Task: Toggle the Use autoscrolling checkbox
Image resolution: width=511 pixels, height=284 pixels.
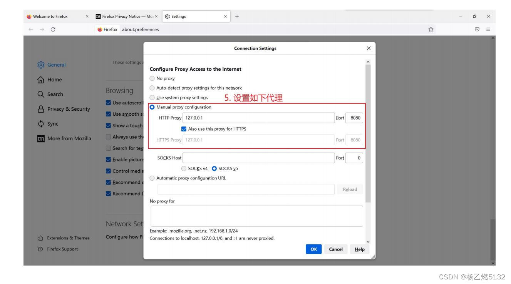Action: pyautogui.click(x=108, y=103)
